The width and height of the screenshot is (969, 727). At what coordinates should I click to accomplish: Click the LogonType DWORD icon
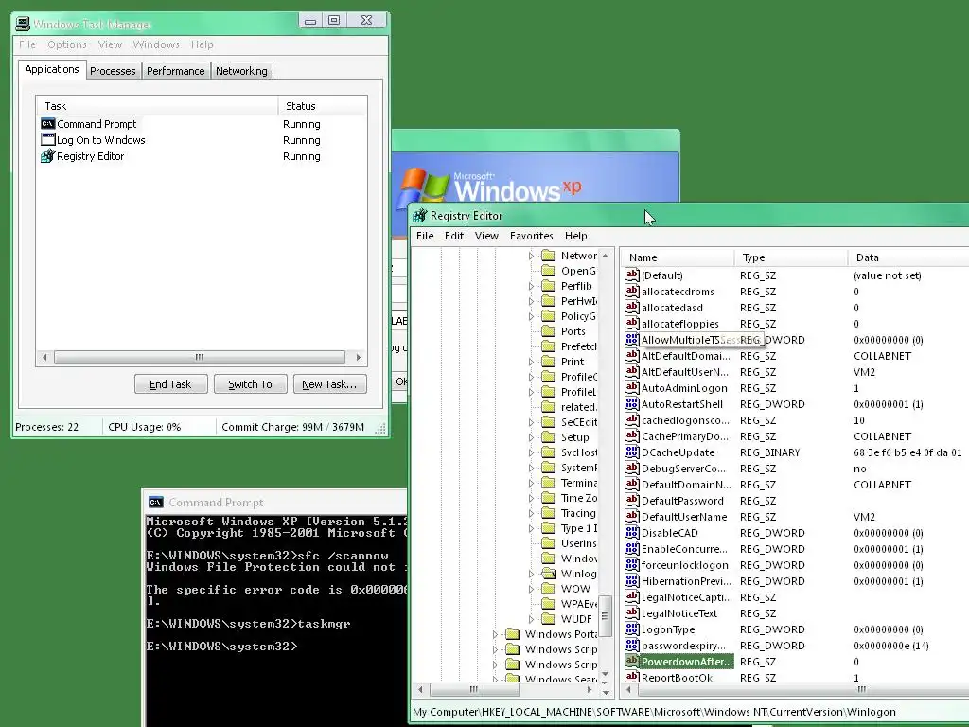(x=631, y=629)
